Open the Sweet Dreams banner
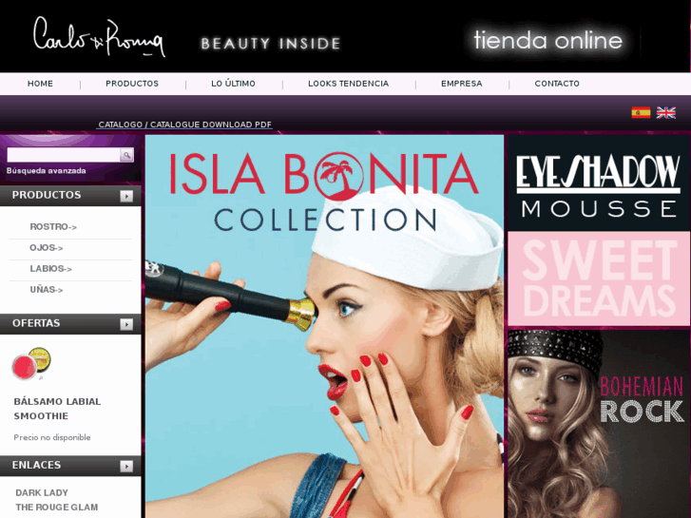691x518 pixels. click(599, 278)
